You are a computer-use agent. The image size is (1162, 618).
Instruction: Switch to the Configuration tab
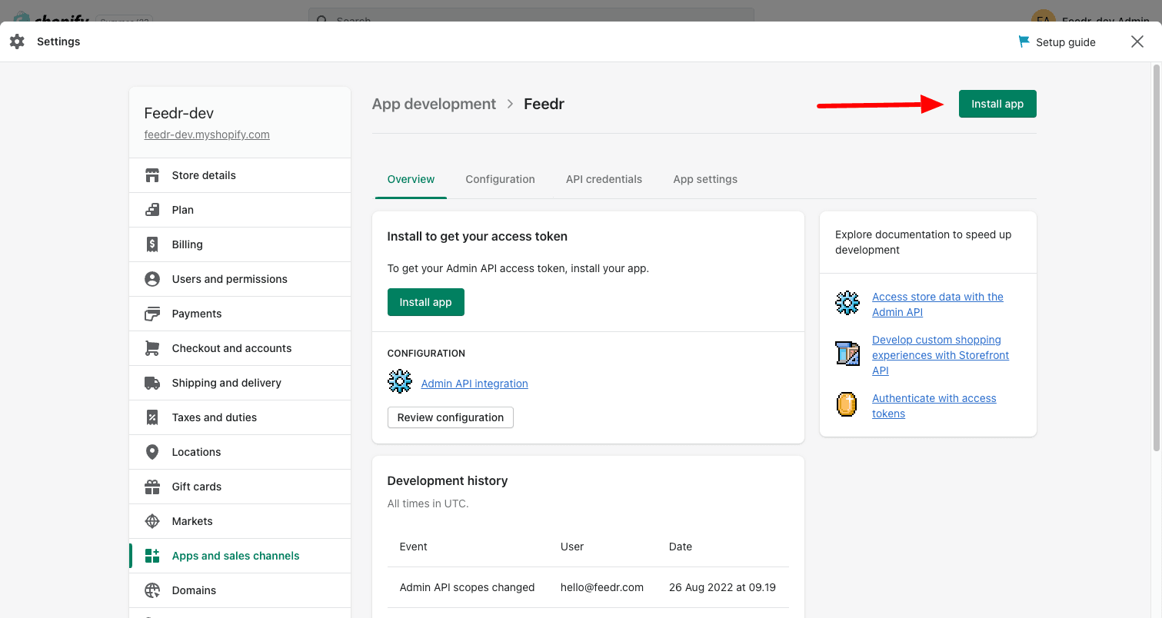coord(500,179)
